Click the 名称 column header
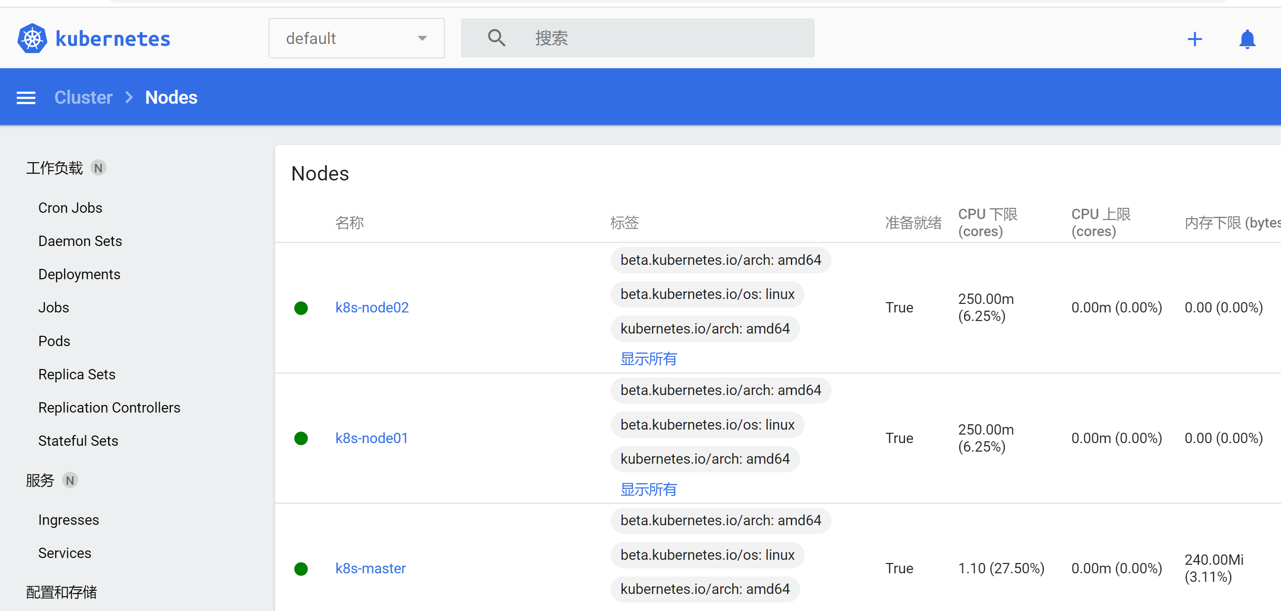 [349, 223]
